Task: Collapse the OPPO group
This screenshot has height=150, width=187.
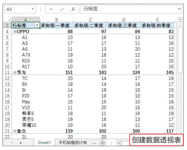Action: [x=15, y=31]
